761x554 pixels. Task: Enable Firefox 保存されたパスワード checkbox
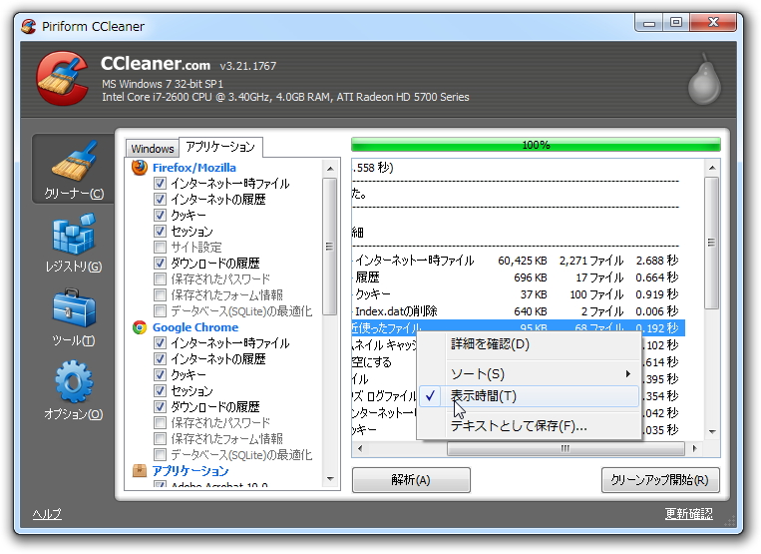click(160, 279)
